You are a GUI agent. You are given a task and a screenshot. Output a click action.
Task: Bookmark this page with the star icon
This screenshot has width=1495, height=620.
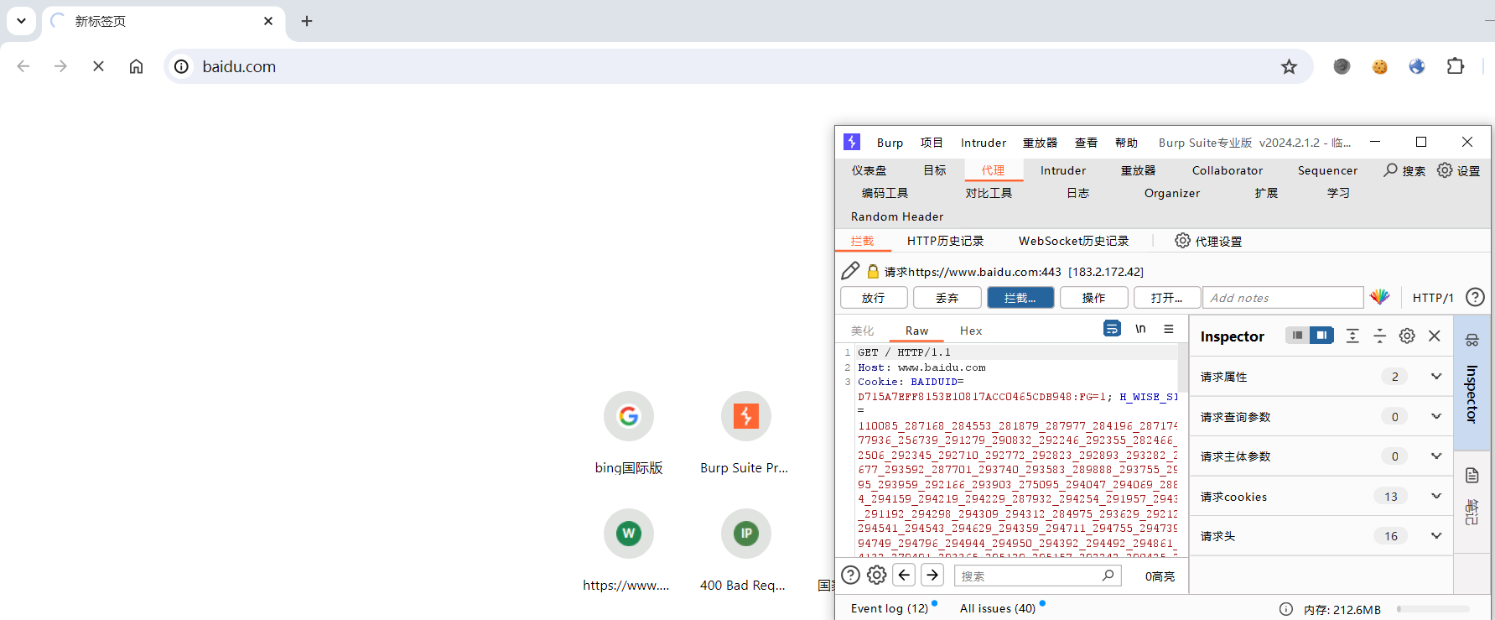[x=1289, y=66]
